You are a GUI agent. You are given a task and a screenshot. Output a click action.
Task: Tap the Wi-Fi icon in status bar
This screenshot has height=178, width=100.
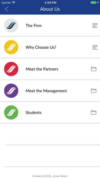click(x=14, y=3)
